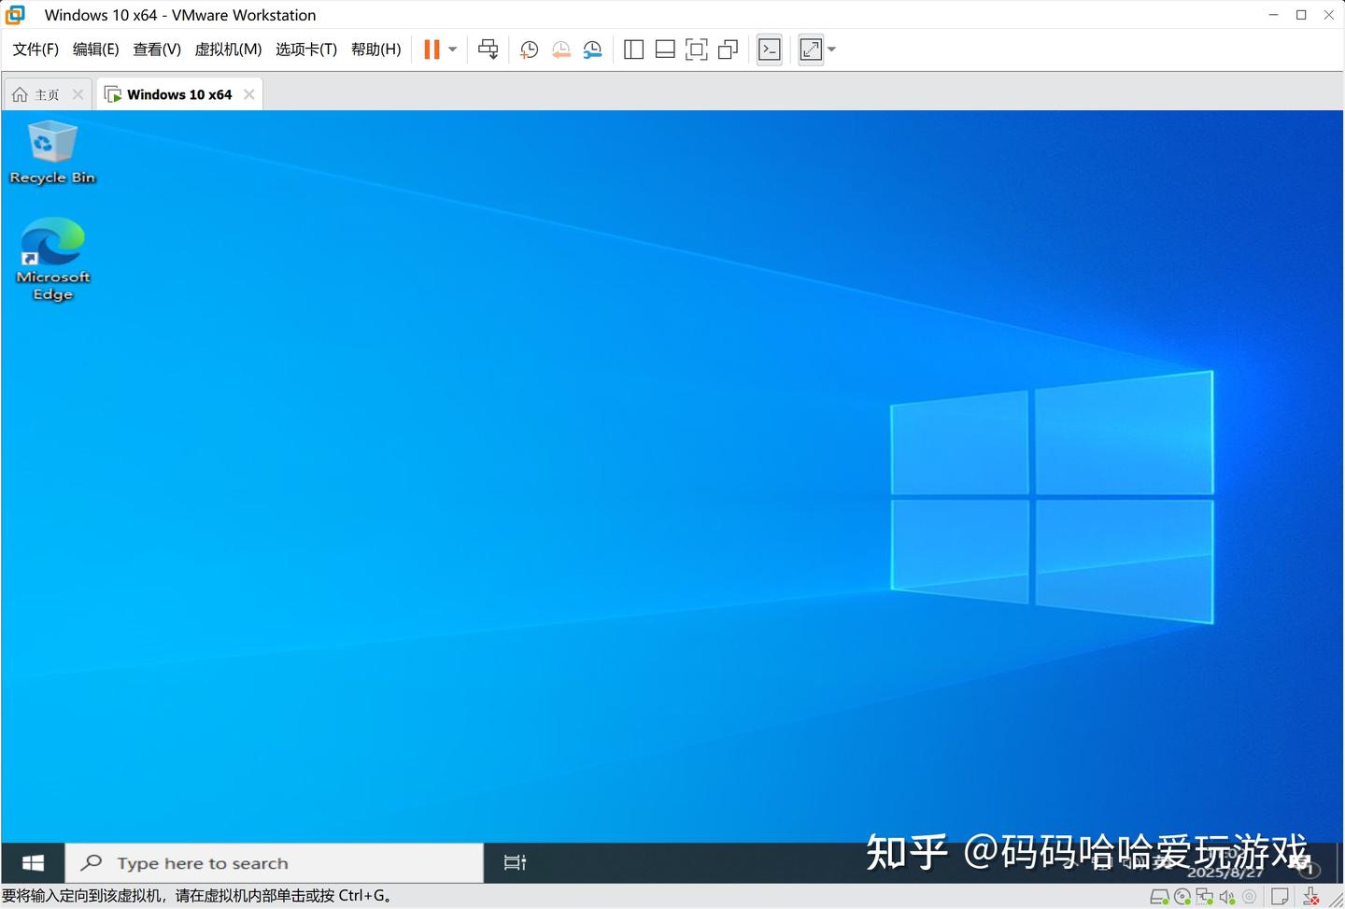This screenshot has width=1345, height=909.
Task: Click the CD/DVD drive status icon
Action: (x=1182, y=897)
